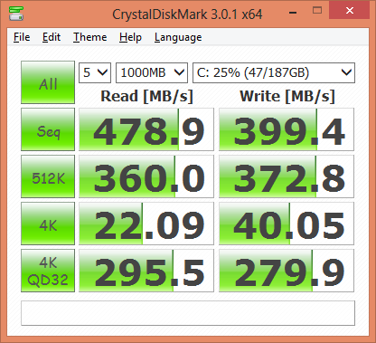The image size is (376, 343).
Task: Click the Write [MB/s] column header
Action: coord(287,97)
